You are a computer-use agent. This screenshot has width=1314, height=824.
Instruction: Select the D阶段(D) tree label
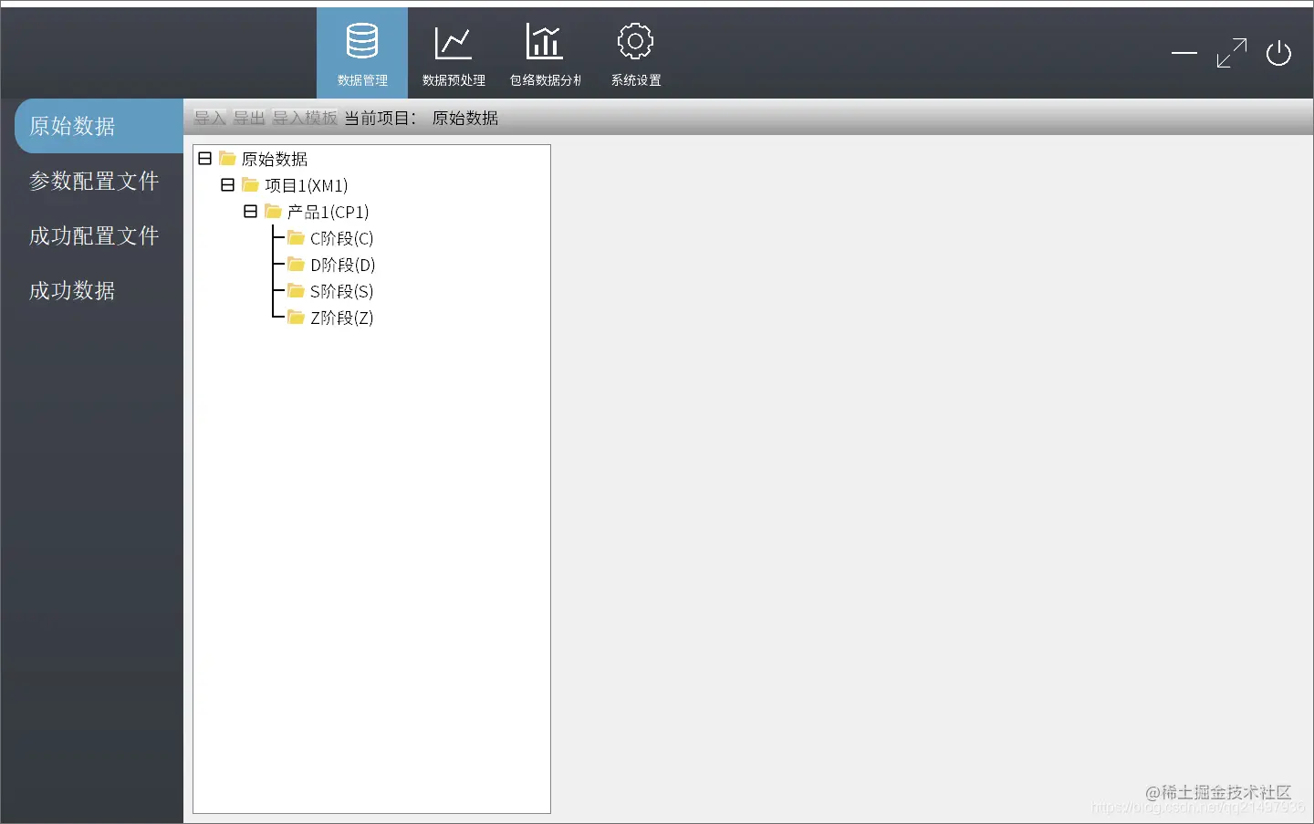343,265
